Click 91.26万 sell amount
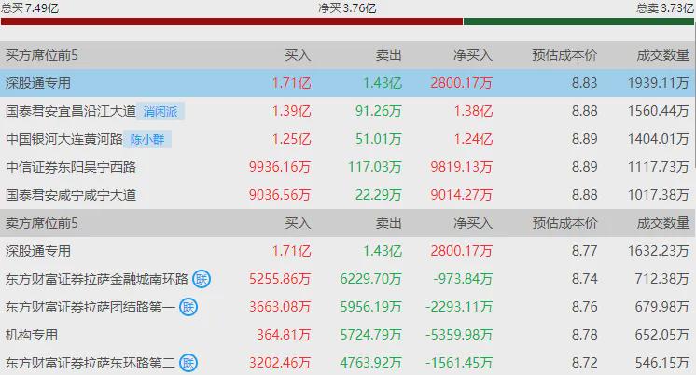This screenshot has height=375, width=696. tap(378, 111)
